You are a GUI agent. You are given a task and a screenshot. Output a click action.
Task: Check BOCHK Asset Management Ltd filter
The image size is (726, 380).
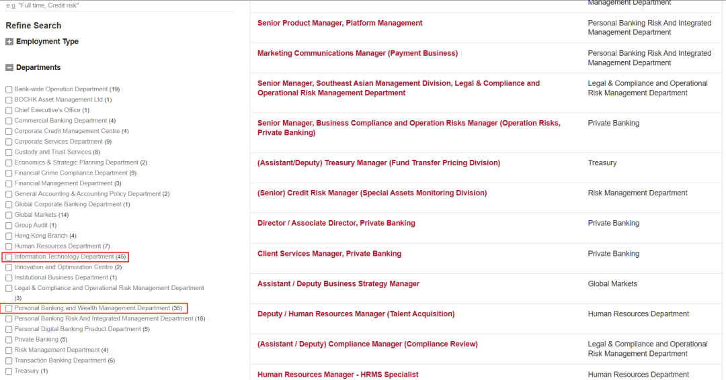coord(9,100)
